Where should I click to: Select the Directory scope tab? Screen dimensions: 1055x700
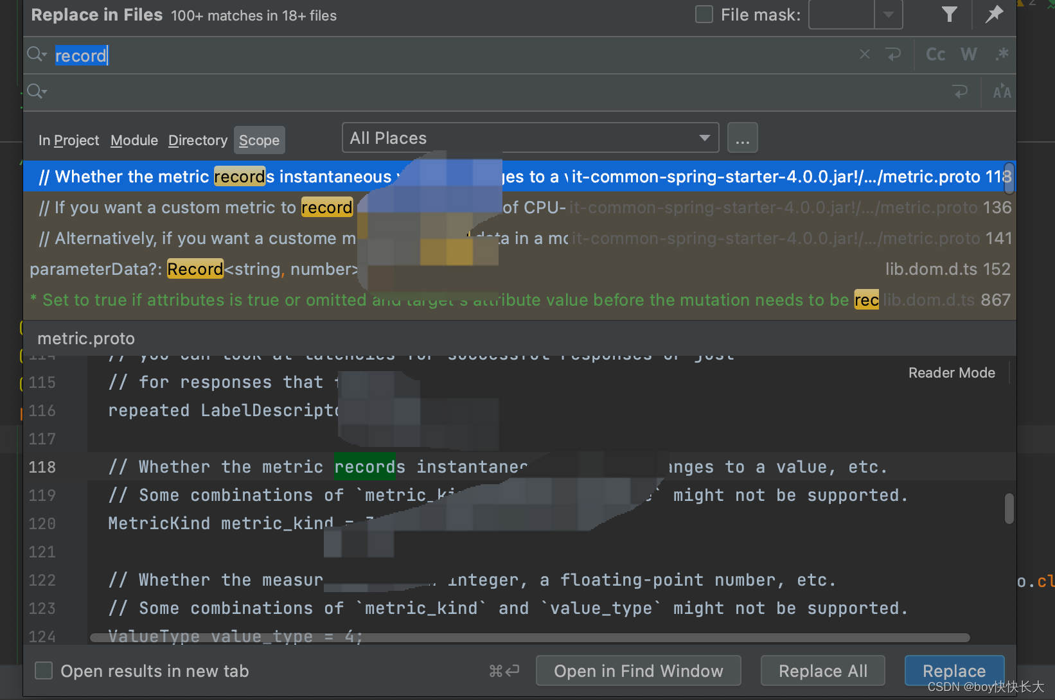click(x=198, y=140)
